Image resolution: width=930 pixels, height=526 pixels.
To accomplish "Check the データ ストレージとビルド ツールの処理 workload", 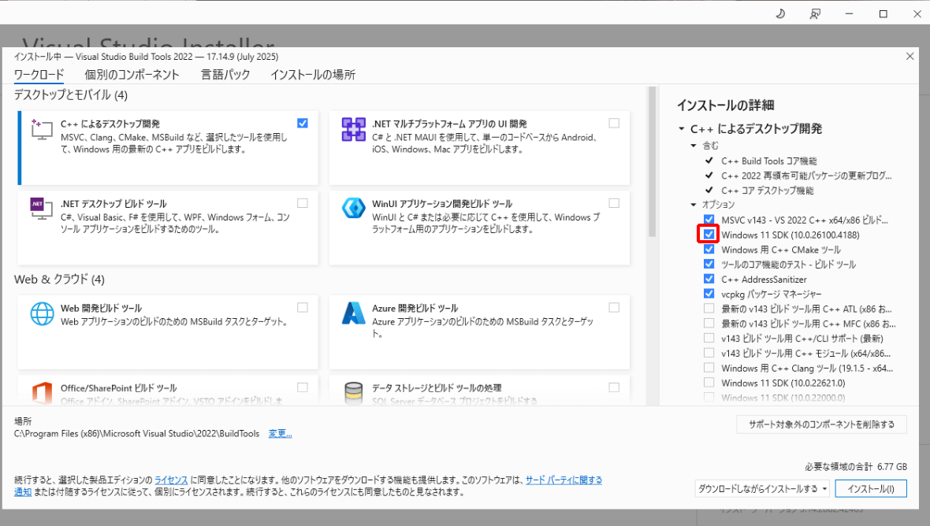I will tap(614, 387).
